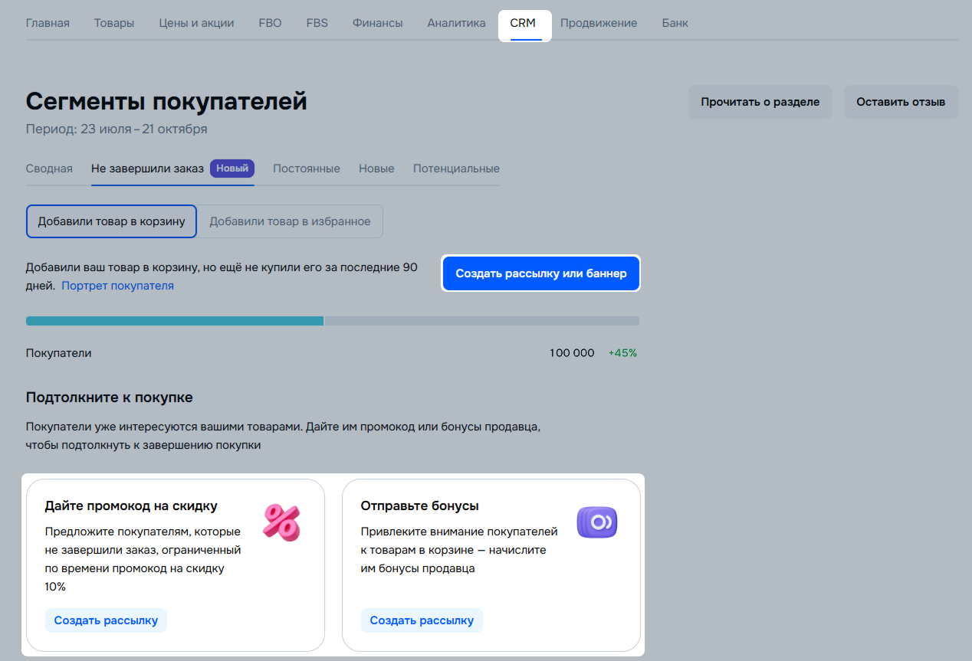Open the CRM tab
Viewport: 972px width, 661px height.
523,23
